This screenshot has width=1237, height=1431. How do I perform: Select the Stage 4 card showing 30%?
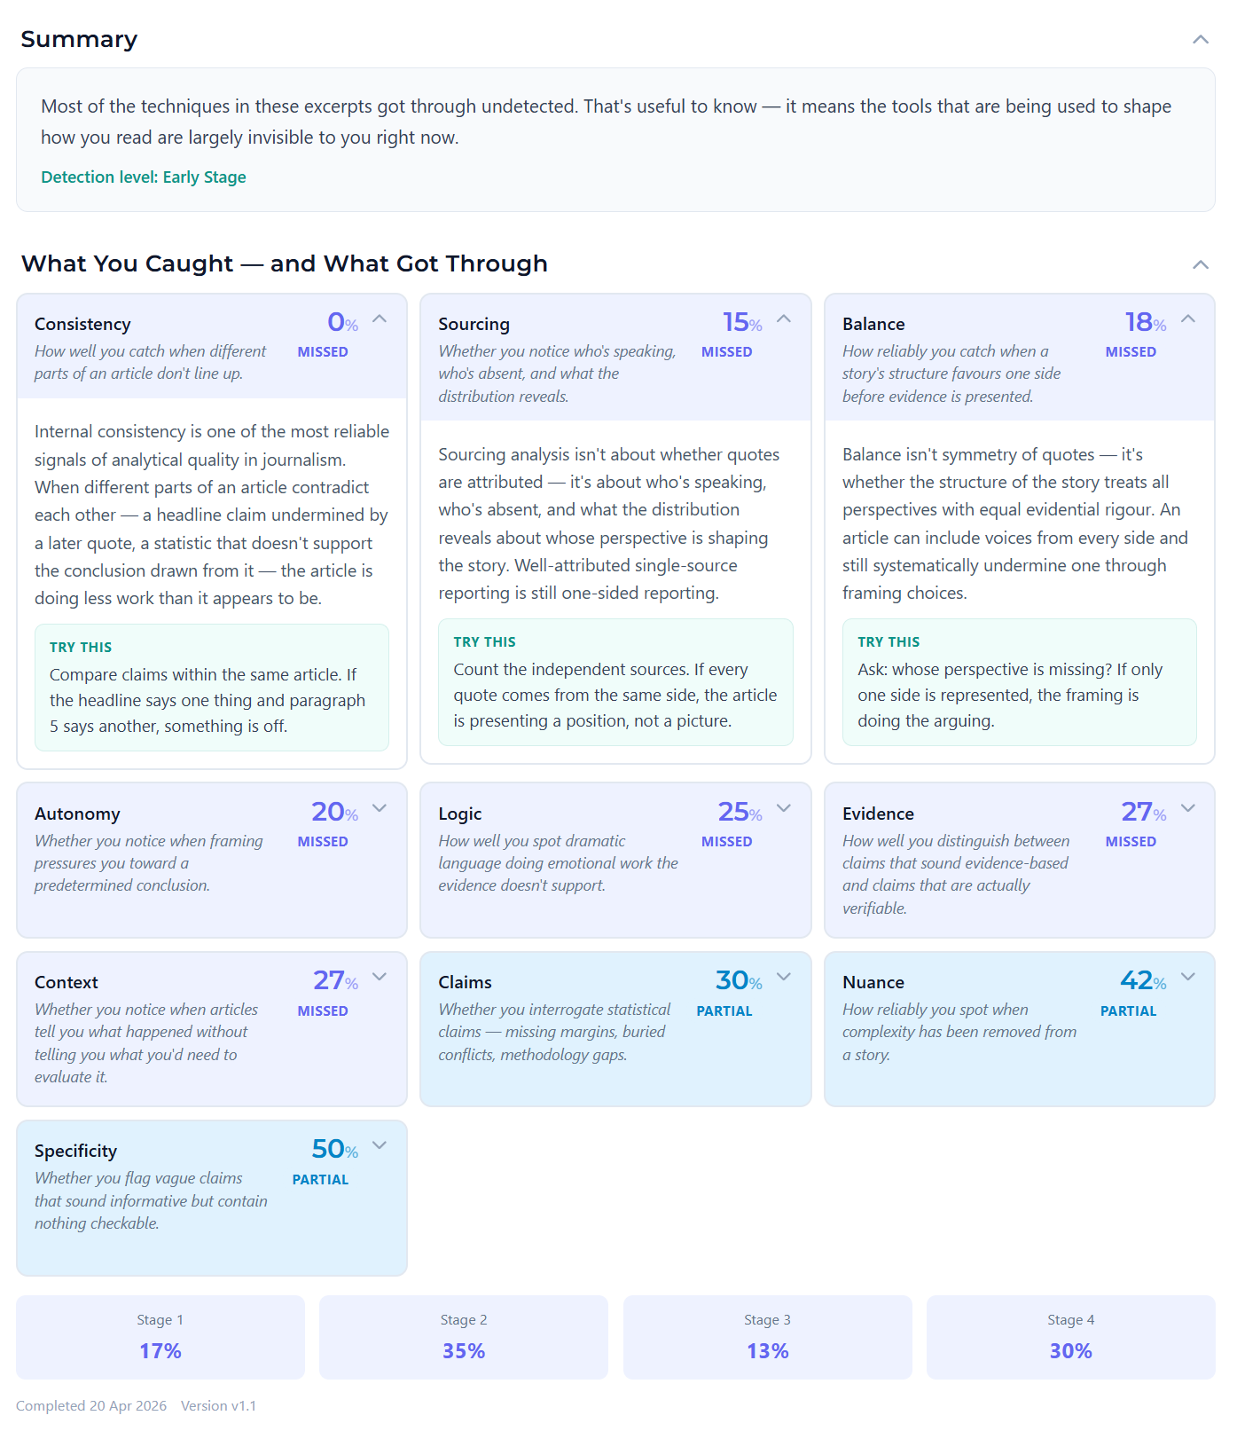(x=1070, y=1337)
